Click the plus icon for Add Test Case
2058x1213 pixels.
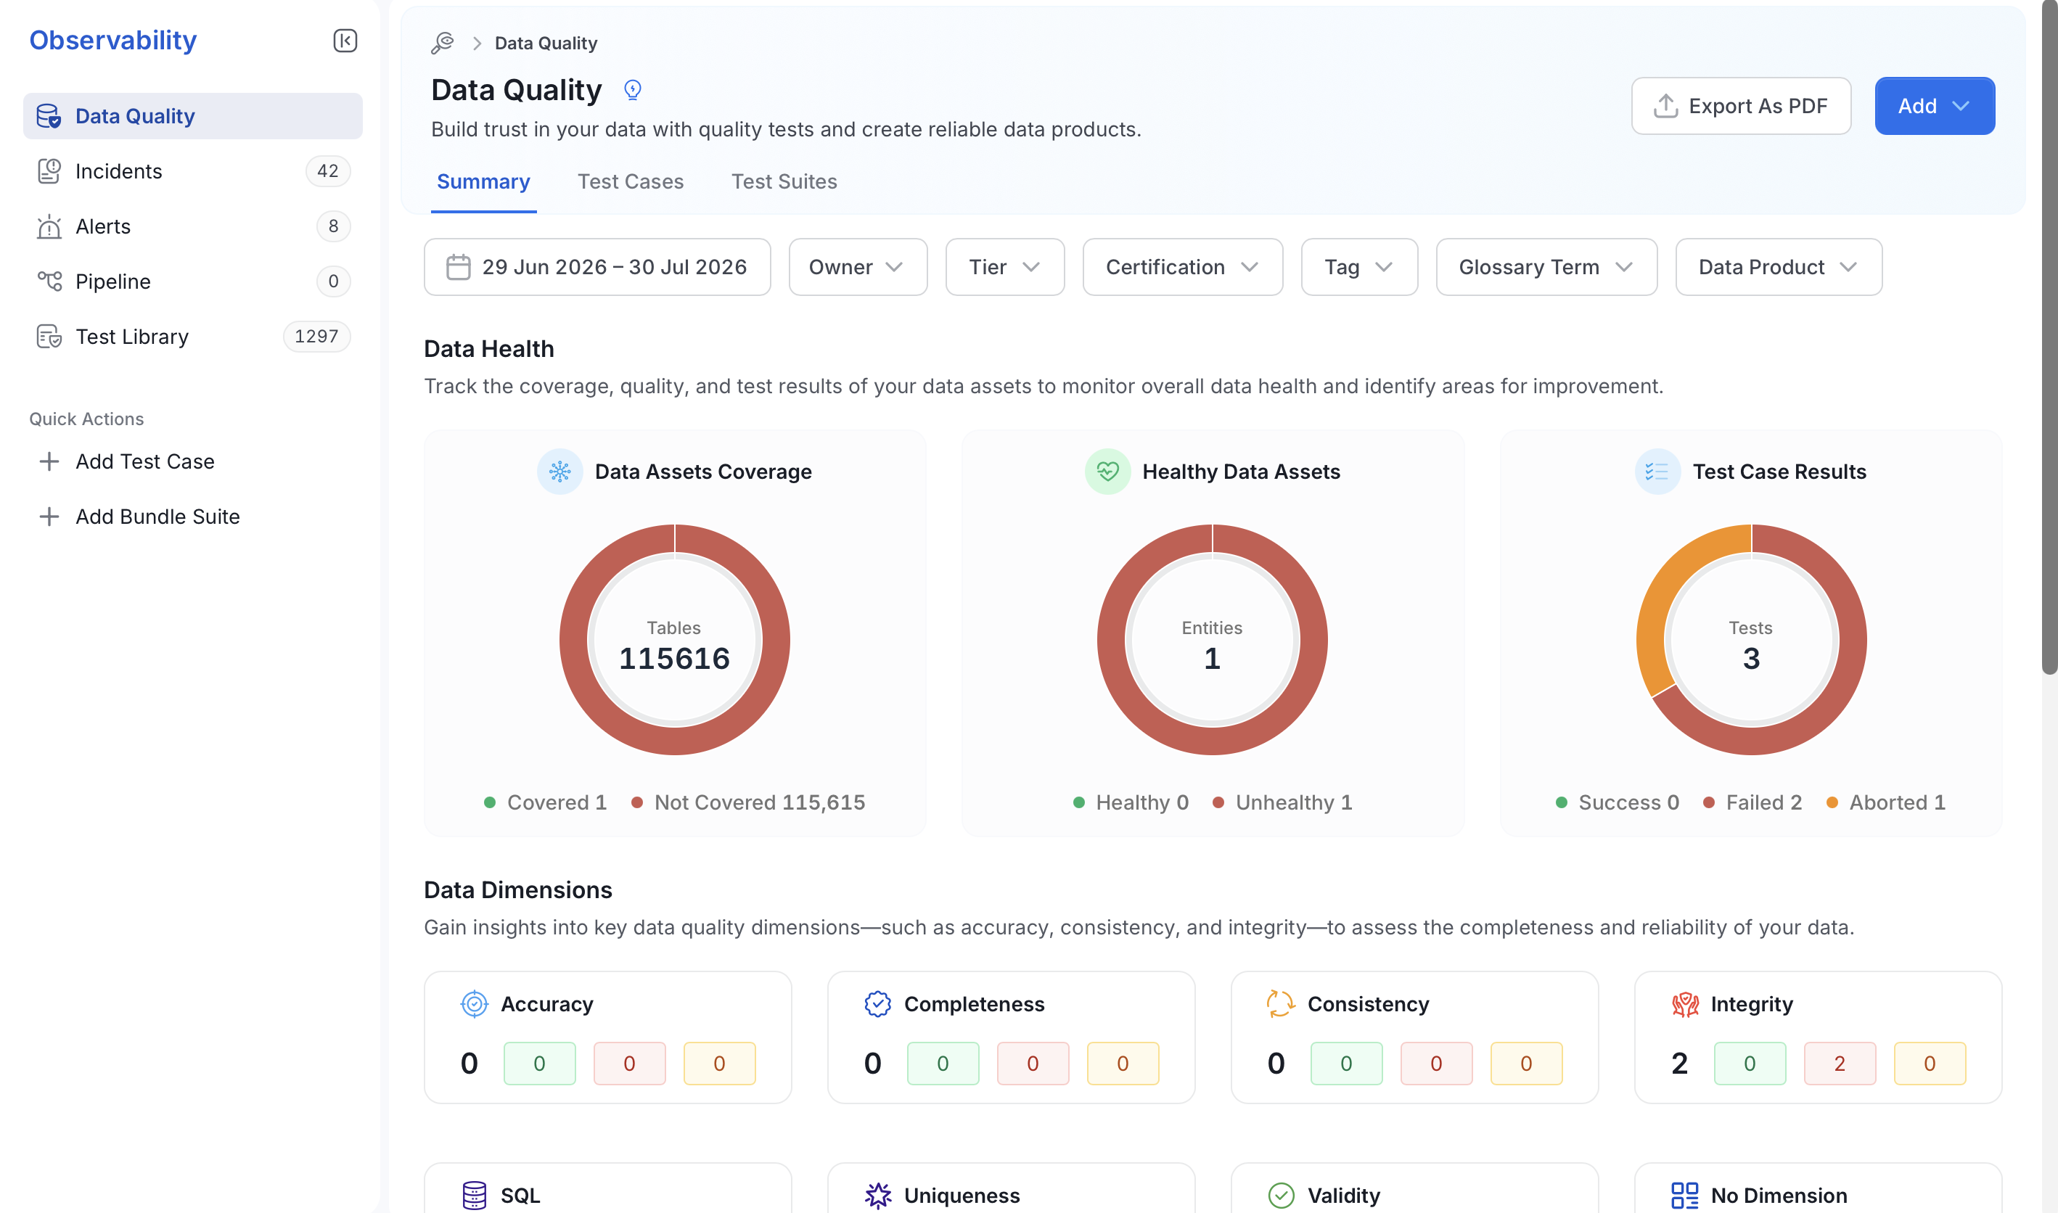pyautogui.click(x=49, y=462)
